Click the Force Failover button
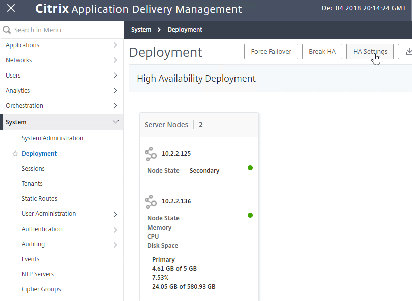The image size is (412, 301). 271,52
